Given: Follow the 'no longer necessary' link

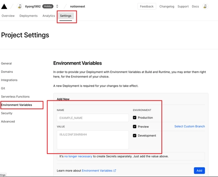Looking at the screenshot, I should tap(78, 156).
